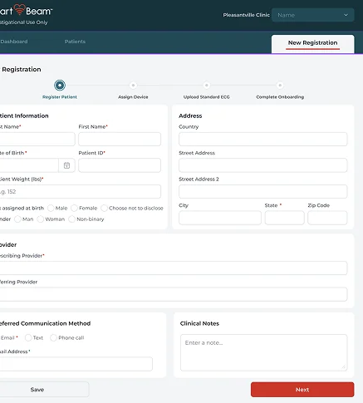The width and height of the screenshot is (363, 403).
Task: Click the Assign Device step dot
Action: coord(133,85)
